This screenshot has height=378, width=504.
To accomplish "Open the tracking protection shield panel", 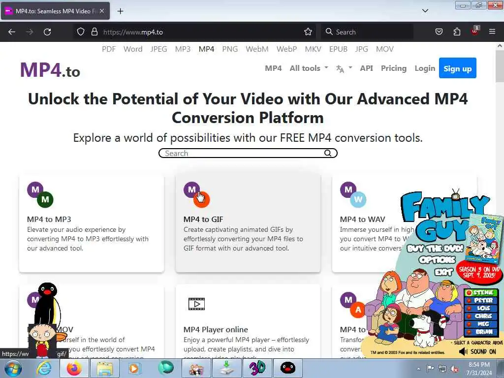I will 81,32.
